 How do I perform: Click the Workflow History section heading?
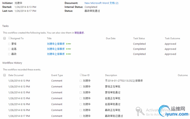click(x=12, y=63)
